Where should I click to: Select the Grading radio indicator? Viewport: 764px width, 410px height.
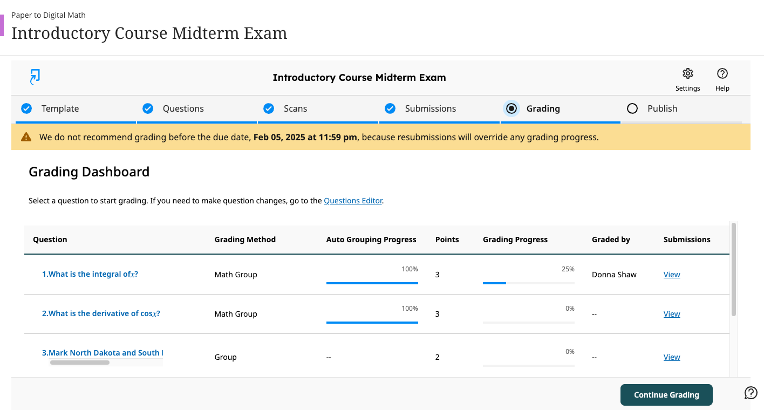[511, 108]
